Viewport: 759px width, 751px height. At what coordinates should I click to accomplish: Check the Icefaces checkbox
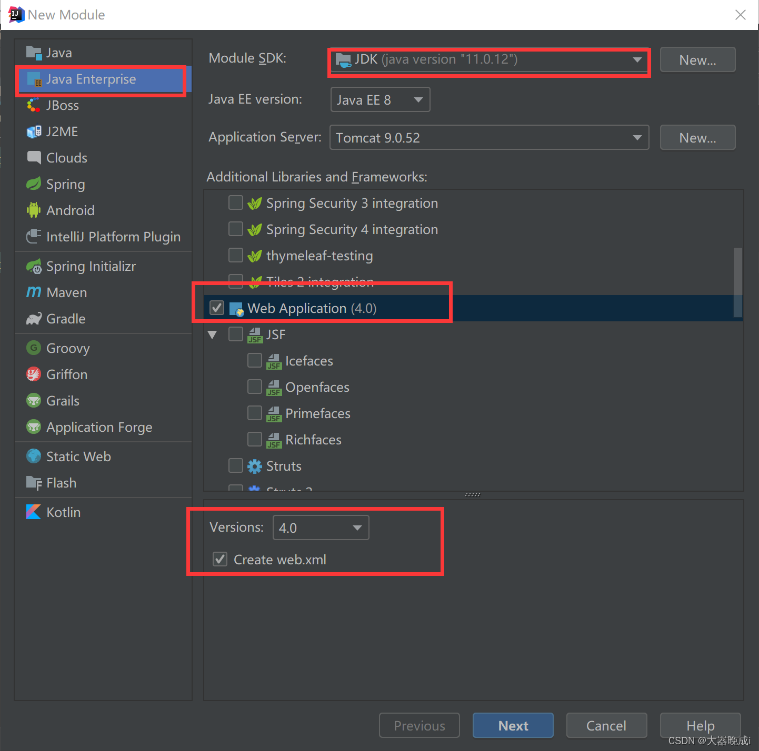tap(255, 361)
